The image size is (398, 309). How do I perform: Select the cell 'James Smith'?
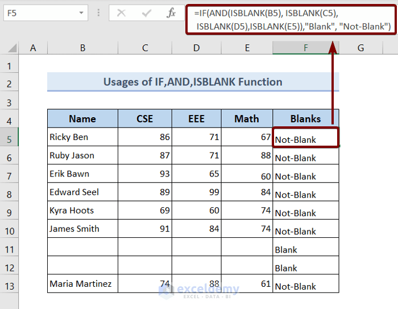point(82,229)
